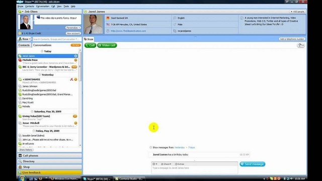
Task: Click the status icon beside Zeb Olsen
Action: click(x=20, y=12)
